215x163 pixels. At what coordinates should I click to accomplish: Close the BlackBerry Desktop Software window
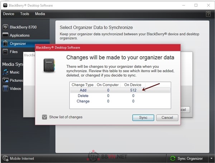209,5
